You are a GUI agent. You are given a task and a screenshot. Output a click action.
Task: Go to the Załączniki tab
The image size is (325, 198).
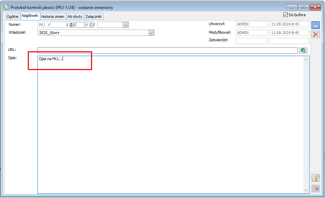click(x=94, y=17)
